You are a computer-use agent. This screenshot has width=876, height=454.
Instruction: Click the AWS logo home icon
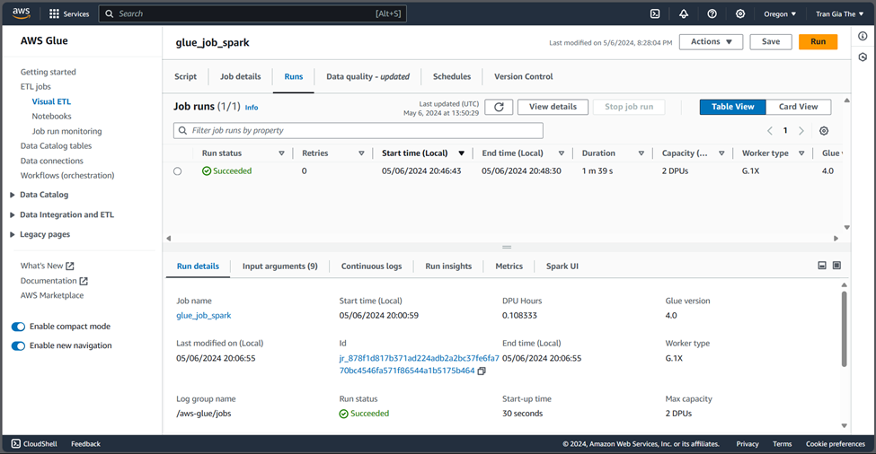22,13
